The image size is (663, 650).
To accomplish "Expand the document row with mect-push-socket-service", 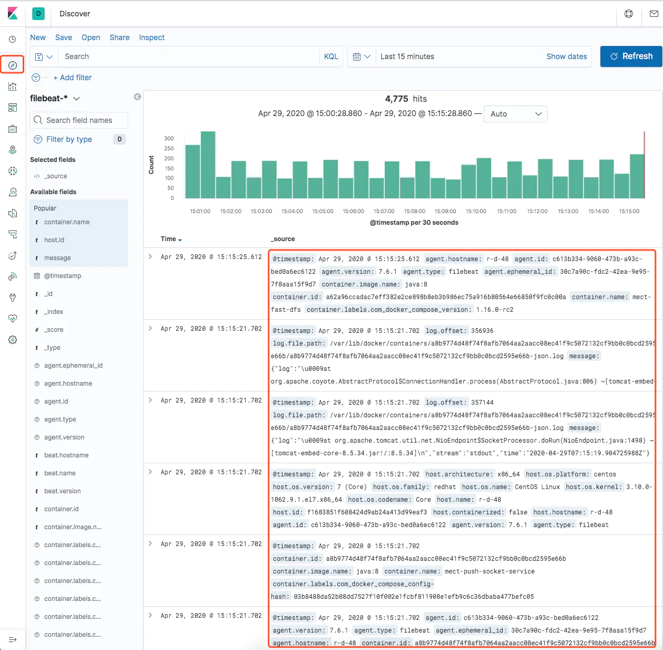I will [150, 543].
